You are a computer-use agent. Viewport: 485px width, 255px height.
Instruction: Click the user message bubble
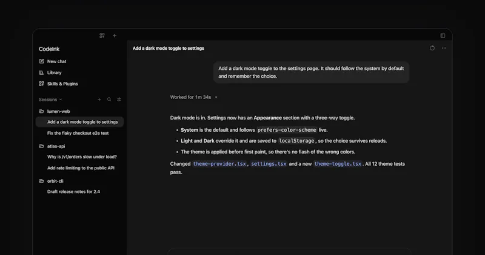(x=311, y=72)
